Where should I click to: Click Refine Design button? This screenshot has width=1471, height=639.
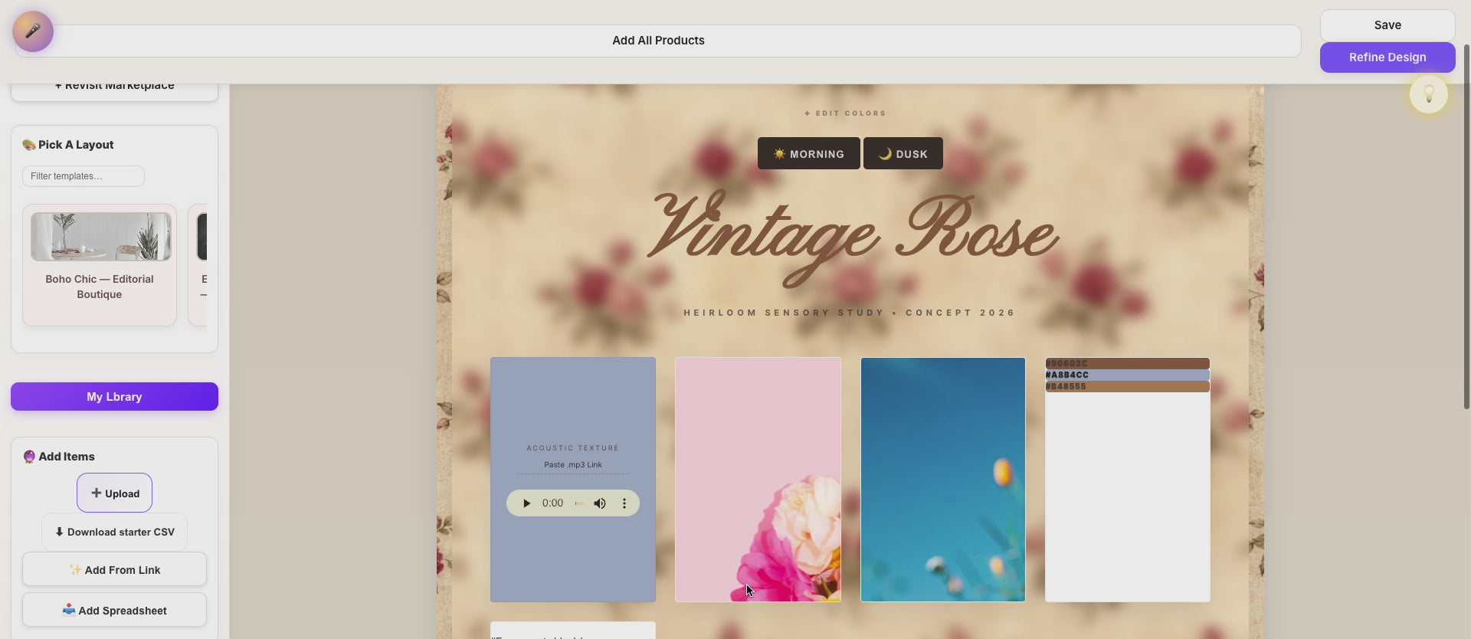[1387, 57]
